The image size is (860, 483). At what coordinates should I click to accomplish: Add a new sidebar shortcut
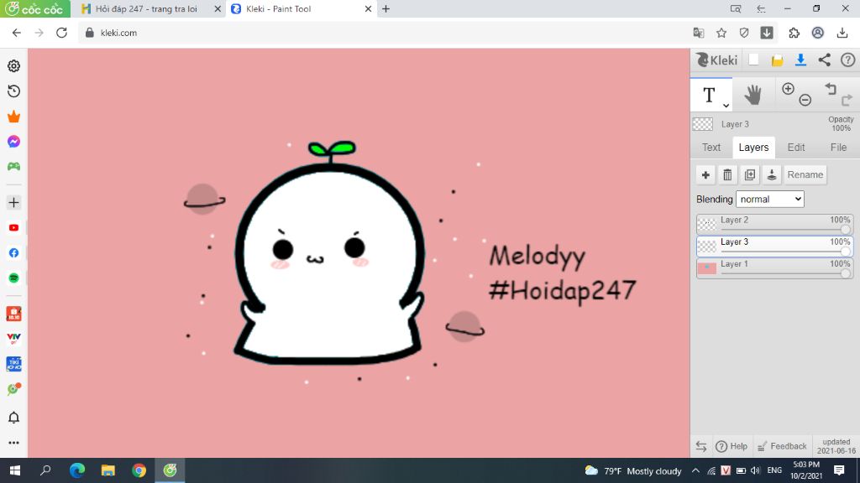pyautogui.click(x=13, y=203)
